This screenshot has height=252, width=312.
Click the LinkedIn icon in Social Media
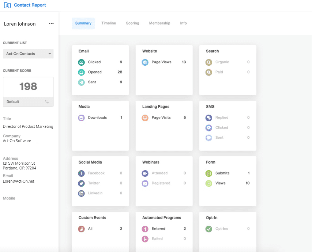(81, 193)
